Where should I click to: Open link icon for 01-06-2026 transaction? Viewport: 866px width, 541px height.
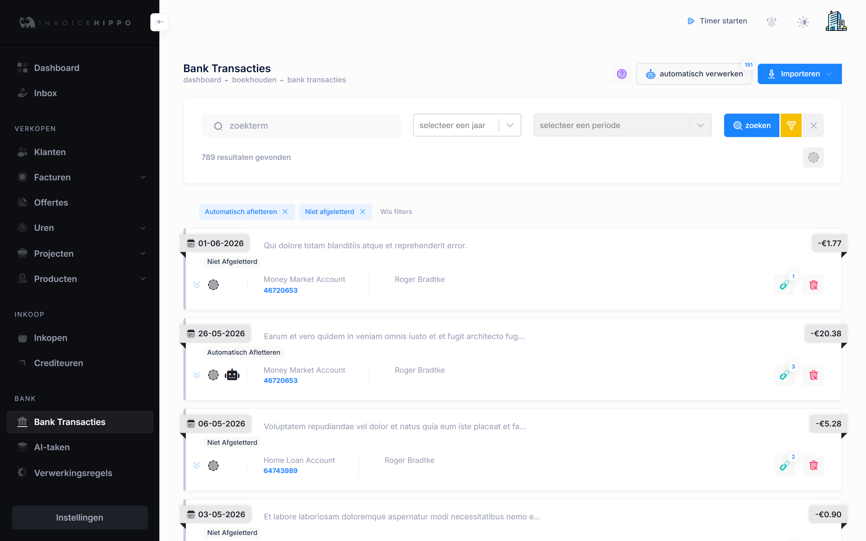pos(784,285)
